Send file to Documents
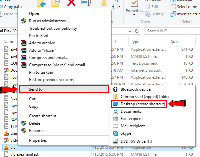 point(131,111)
